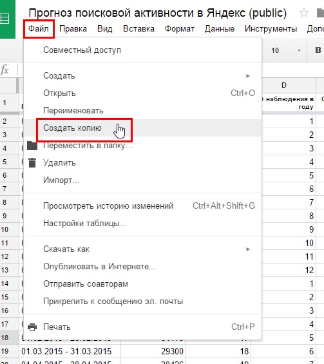Image resolution: width=324 pixels, height=364 pixels.
Task: Click the cell containing 29300
Action: pyautogui.click(x=153, y=351)
